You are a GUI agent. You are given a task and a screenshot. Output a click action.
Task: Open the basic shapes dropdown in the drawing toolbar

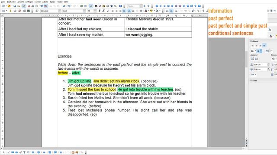35,152
